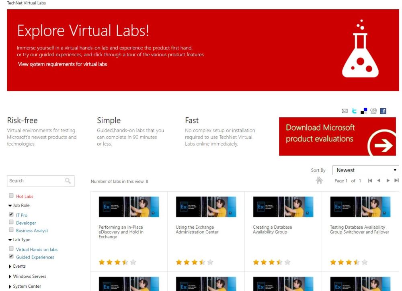This screenshot has width=402, height=291.
Task: Open the Sort By Newest dropdown
Action: point(365,170)
